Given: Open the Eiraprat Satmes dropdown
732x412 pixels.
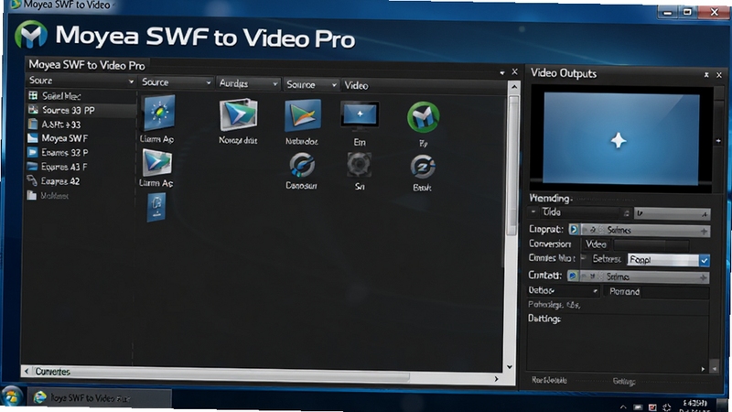Looking at the screenshot, I should [645, 230].
